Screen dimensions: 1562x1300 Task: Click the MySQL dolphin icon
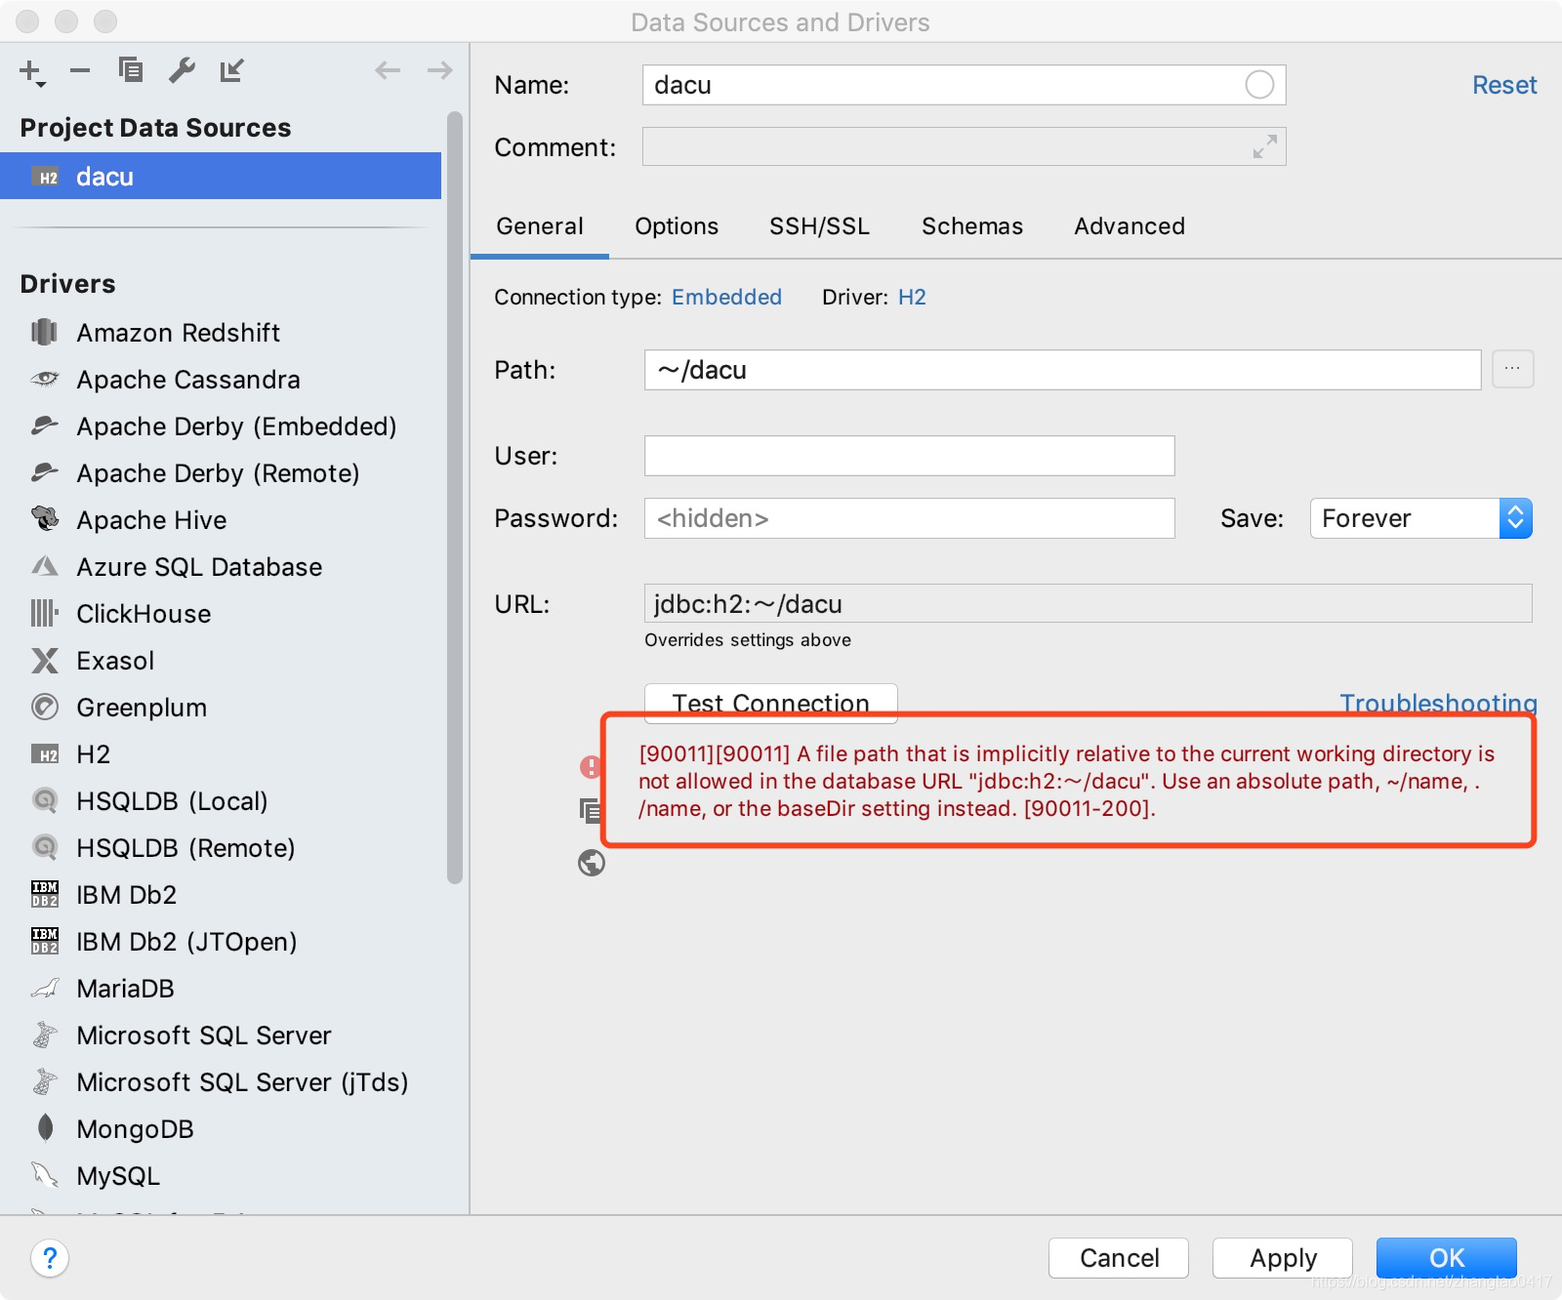pyautogui.click(x=45, y=1175)
